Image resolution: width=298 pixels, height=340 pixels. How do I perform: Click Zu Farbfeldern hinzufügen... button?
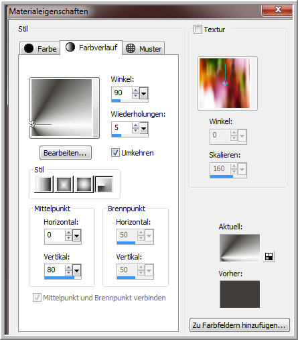pyautogui.click(x=239, y=325)
